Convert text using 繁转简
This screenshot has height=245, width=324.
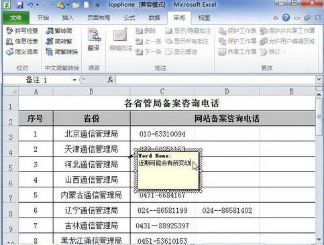click(59, 31)
